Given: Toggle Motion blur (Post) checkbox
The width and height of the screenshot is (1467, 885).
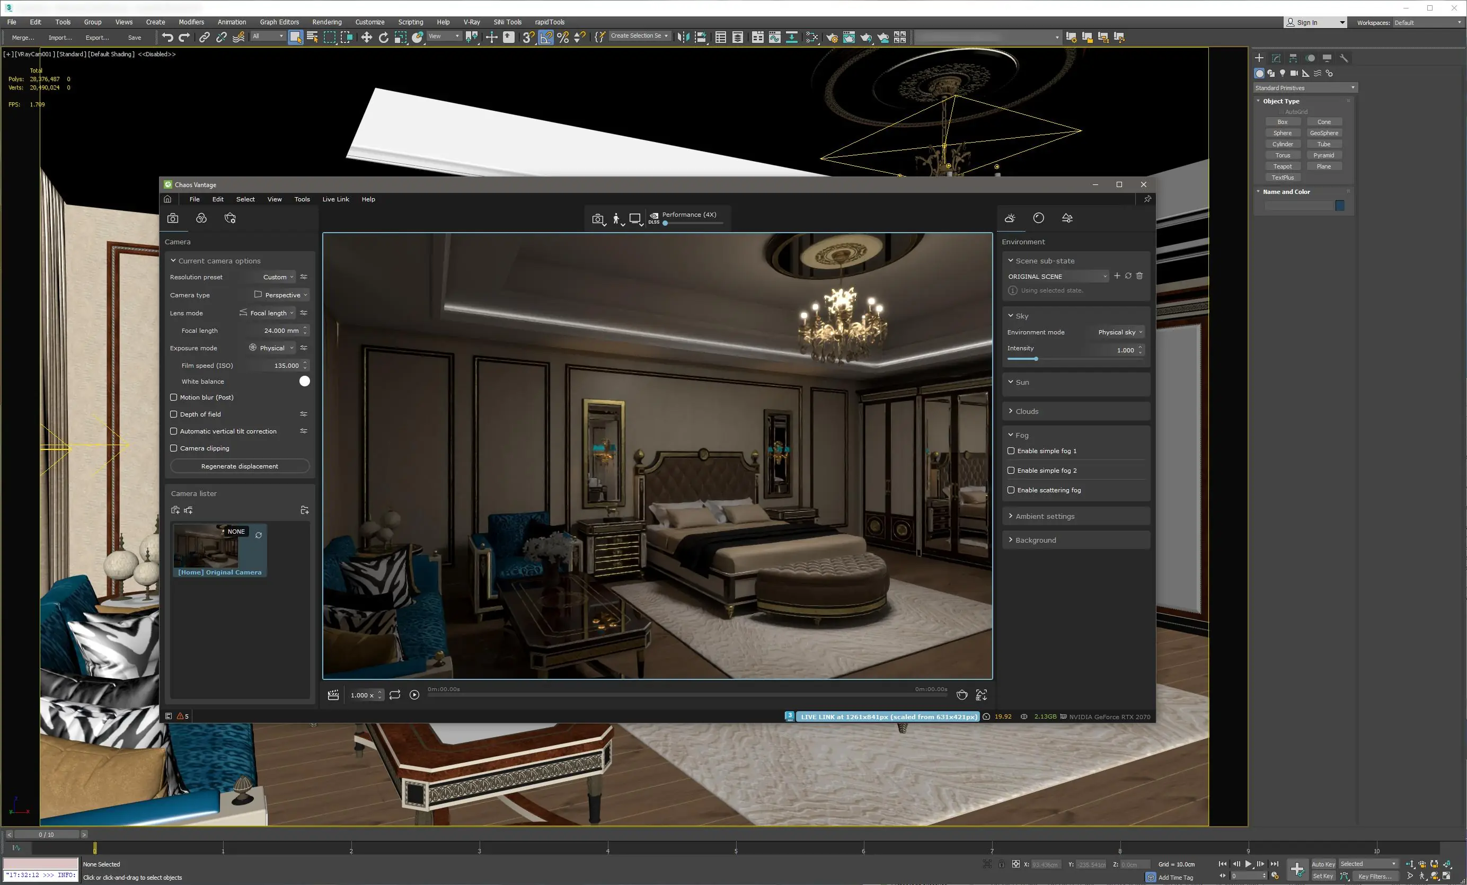Looking at the screenshot, I should [174, 397].
